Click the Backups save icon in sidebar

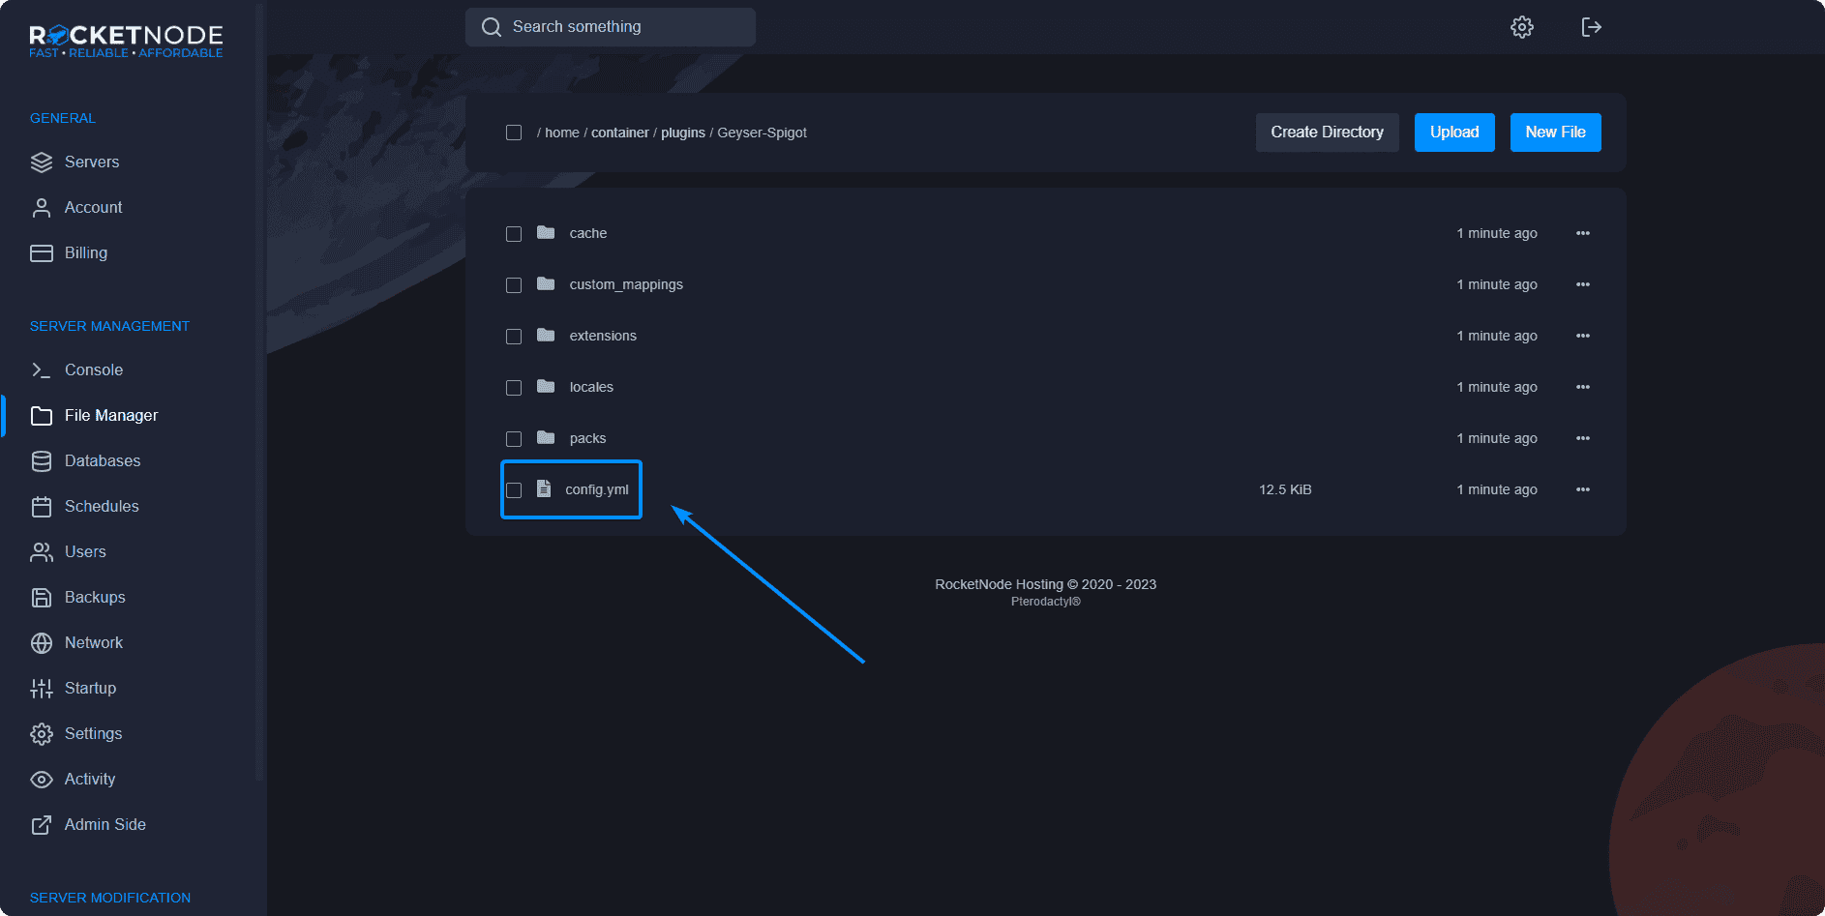pos(41,598)
